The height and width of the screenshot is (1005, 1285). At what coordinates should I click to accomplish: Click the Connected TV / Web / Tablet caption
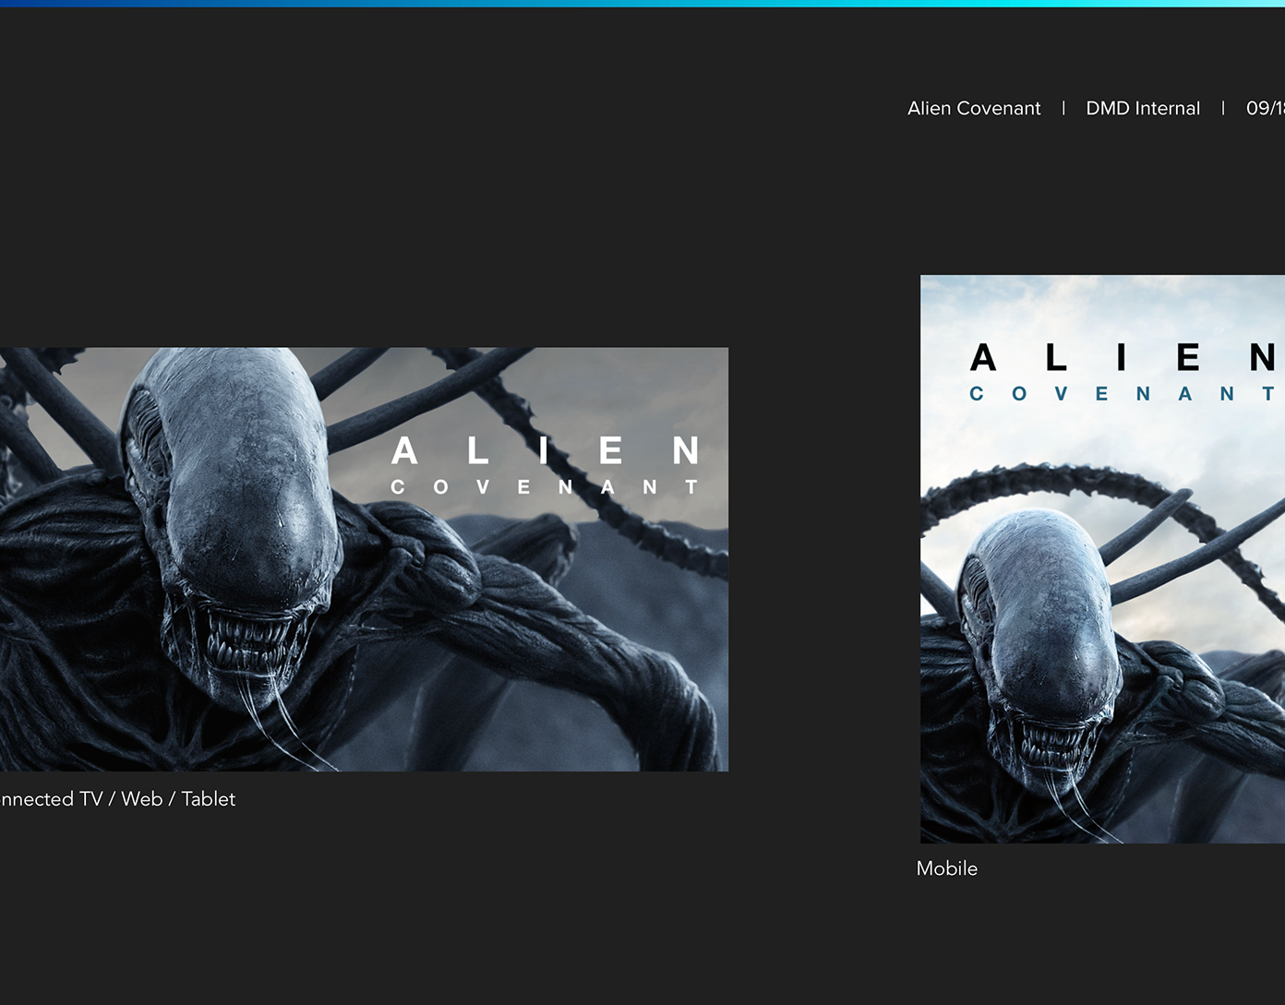[x=117, y=799]
